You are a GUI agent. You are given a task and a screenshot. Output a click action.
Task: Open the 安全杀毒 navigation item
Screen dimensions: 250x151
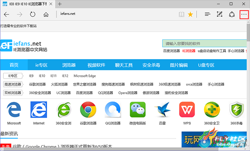[151, 65]
